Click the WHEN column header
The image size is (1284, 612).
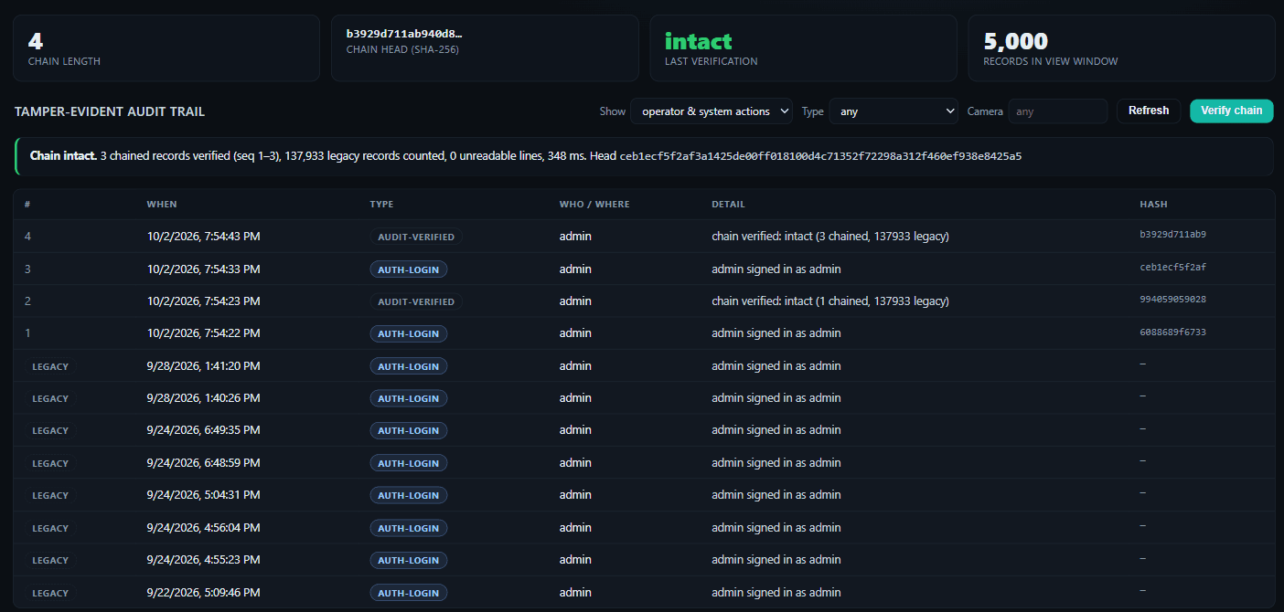point(162,204)
